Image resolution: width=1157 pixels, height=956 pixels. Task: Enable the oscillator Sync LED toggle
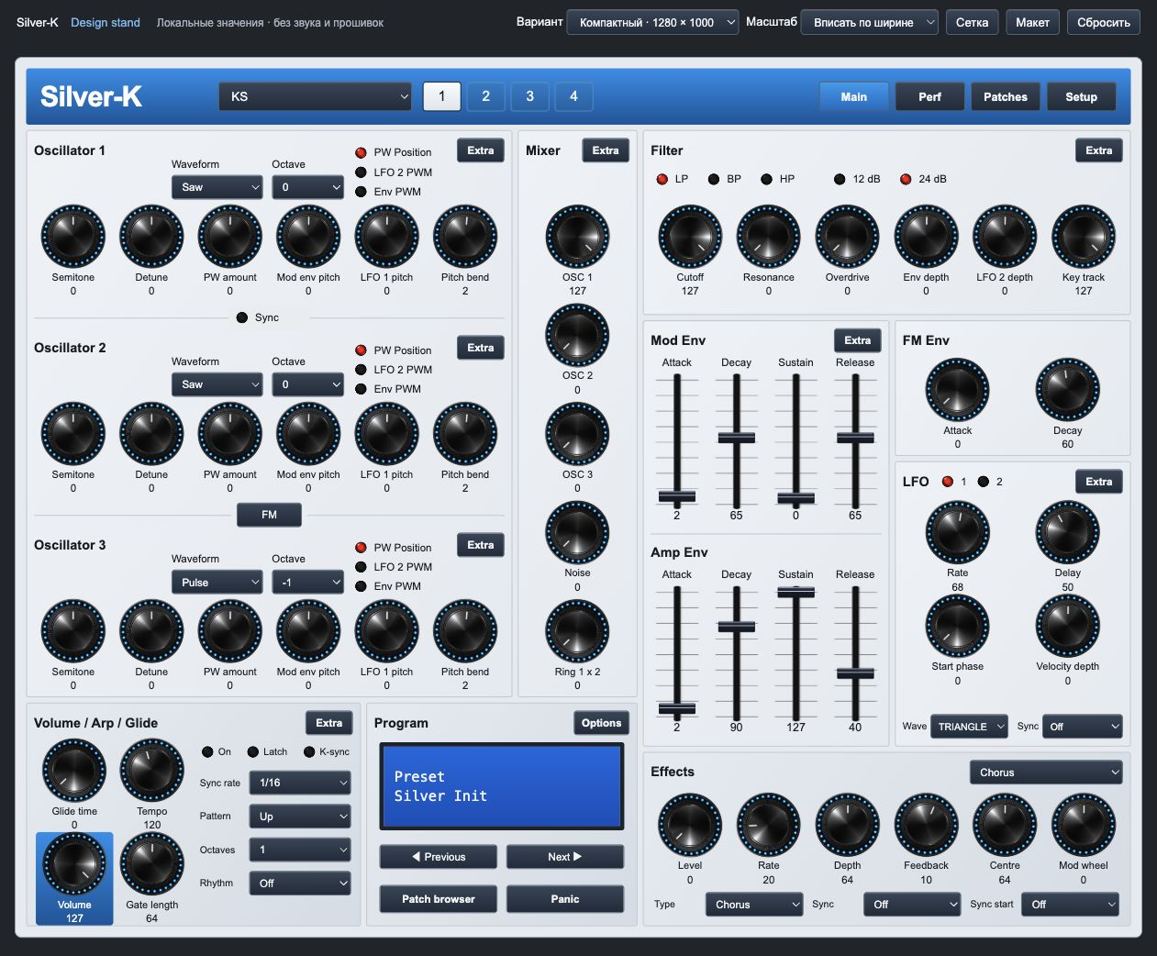tap(242, 317)
